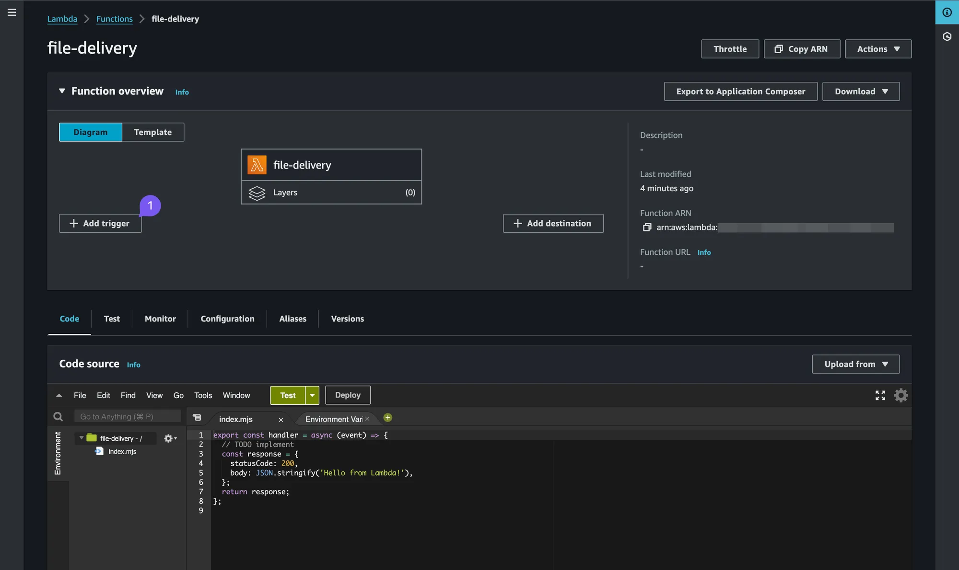Open the editor preferences gear
The width and height of the screenshot is (959, 570).
click(x=901, y=395)
